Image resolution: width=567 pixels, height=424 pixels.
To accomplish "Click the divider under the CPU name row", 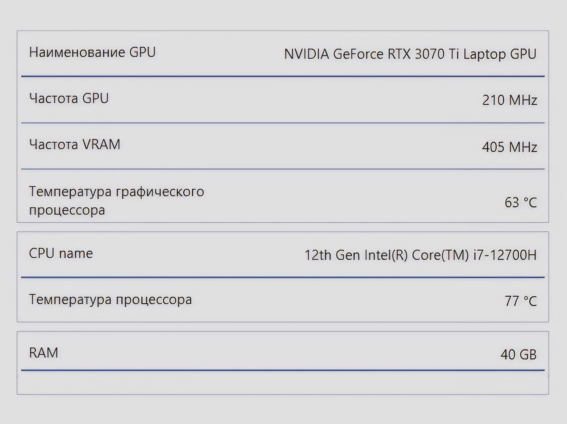I will click(283, 277).
